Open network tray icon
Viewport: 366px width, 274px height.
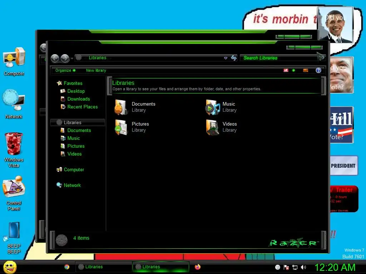[295, 267]
